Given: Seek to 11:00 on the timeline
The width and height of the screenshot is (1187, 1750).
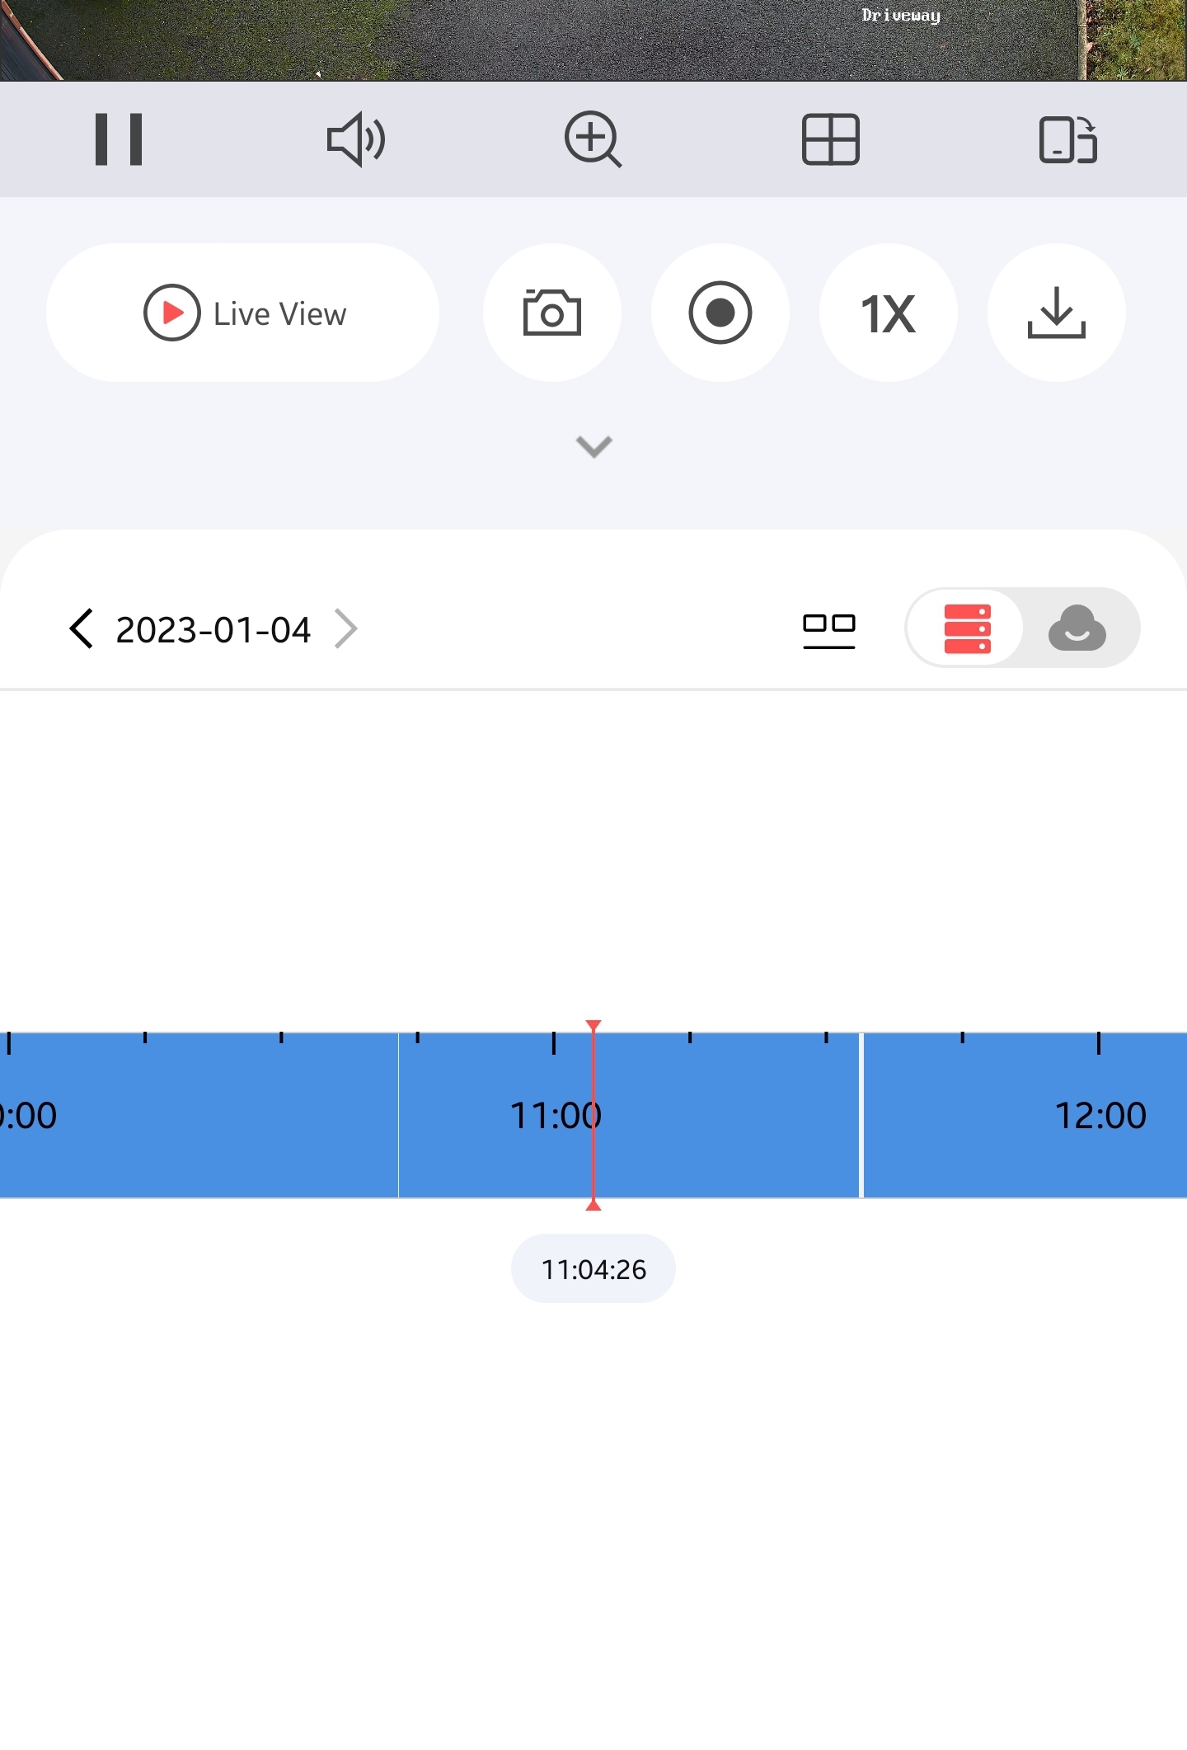Looking at the screenshot, I should tap(554, 1115).
